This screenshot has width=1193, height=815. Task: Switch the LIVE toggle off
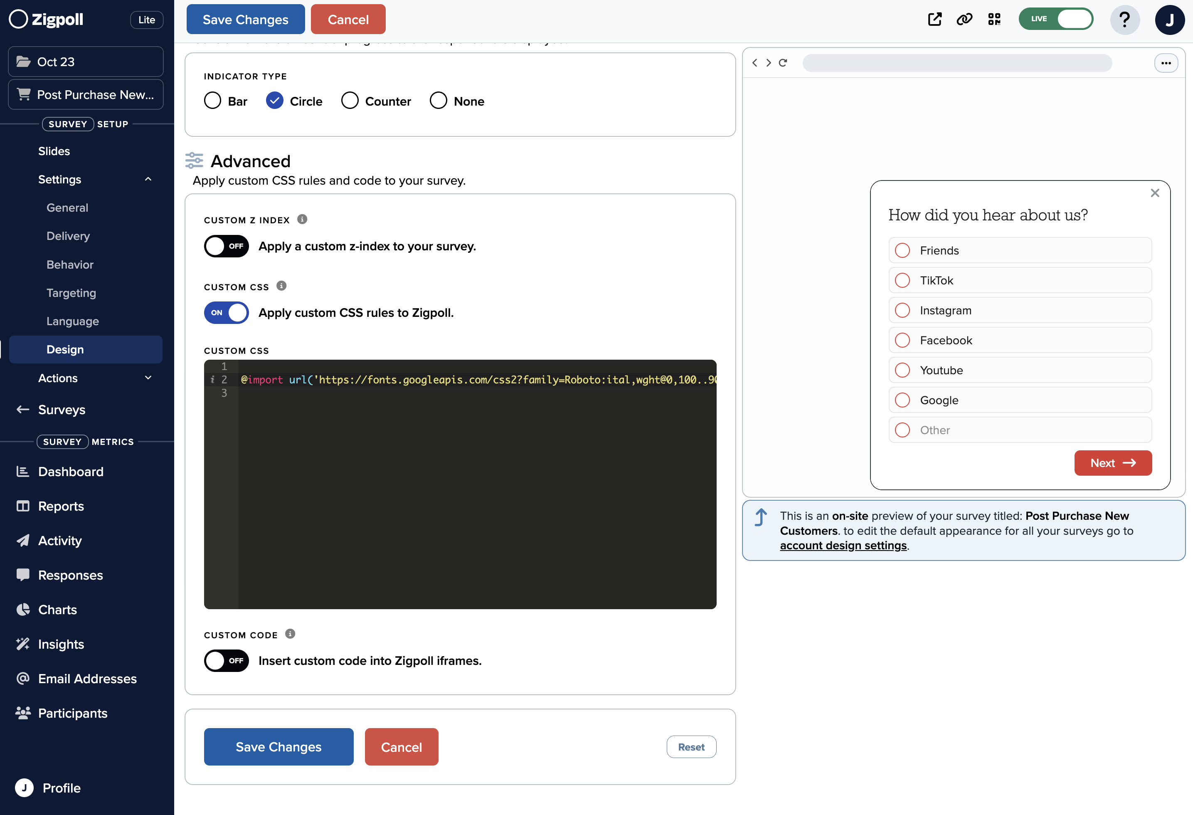1055,20
